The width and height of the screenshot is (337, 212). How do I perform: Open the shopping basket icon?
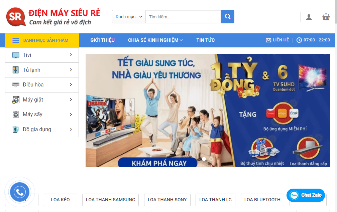326,17
